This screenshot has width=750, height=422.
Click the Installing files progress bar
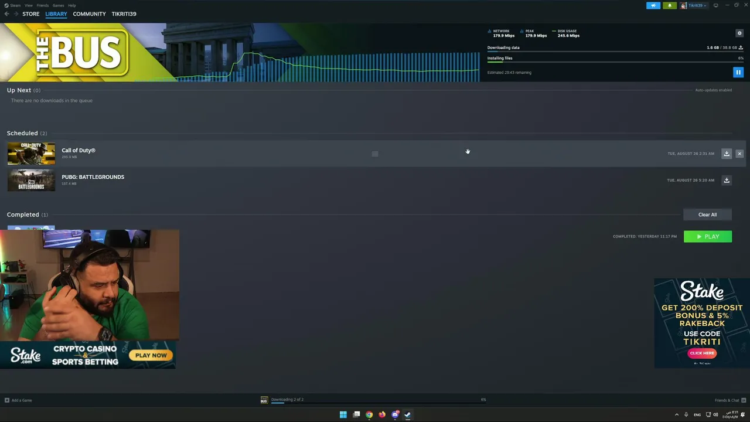point(615,63)
